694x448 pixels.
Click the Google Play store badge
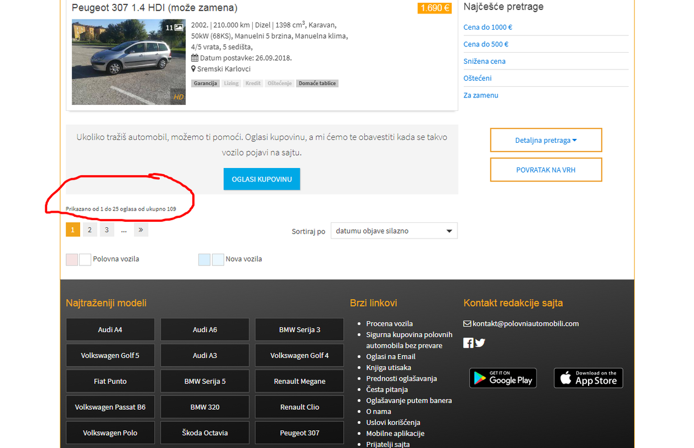tap(503, 378)
